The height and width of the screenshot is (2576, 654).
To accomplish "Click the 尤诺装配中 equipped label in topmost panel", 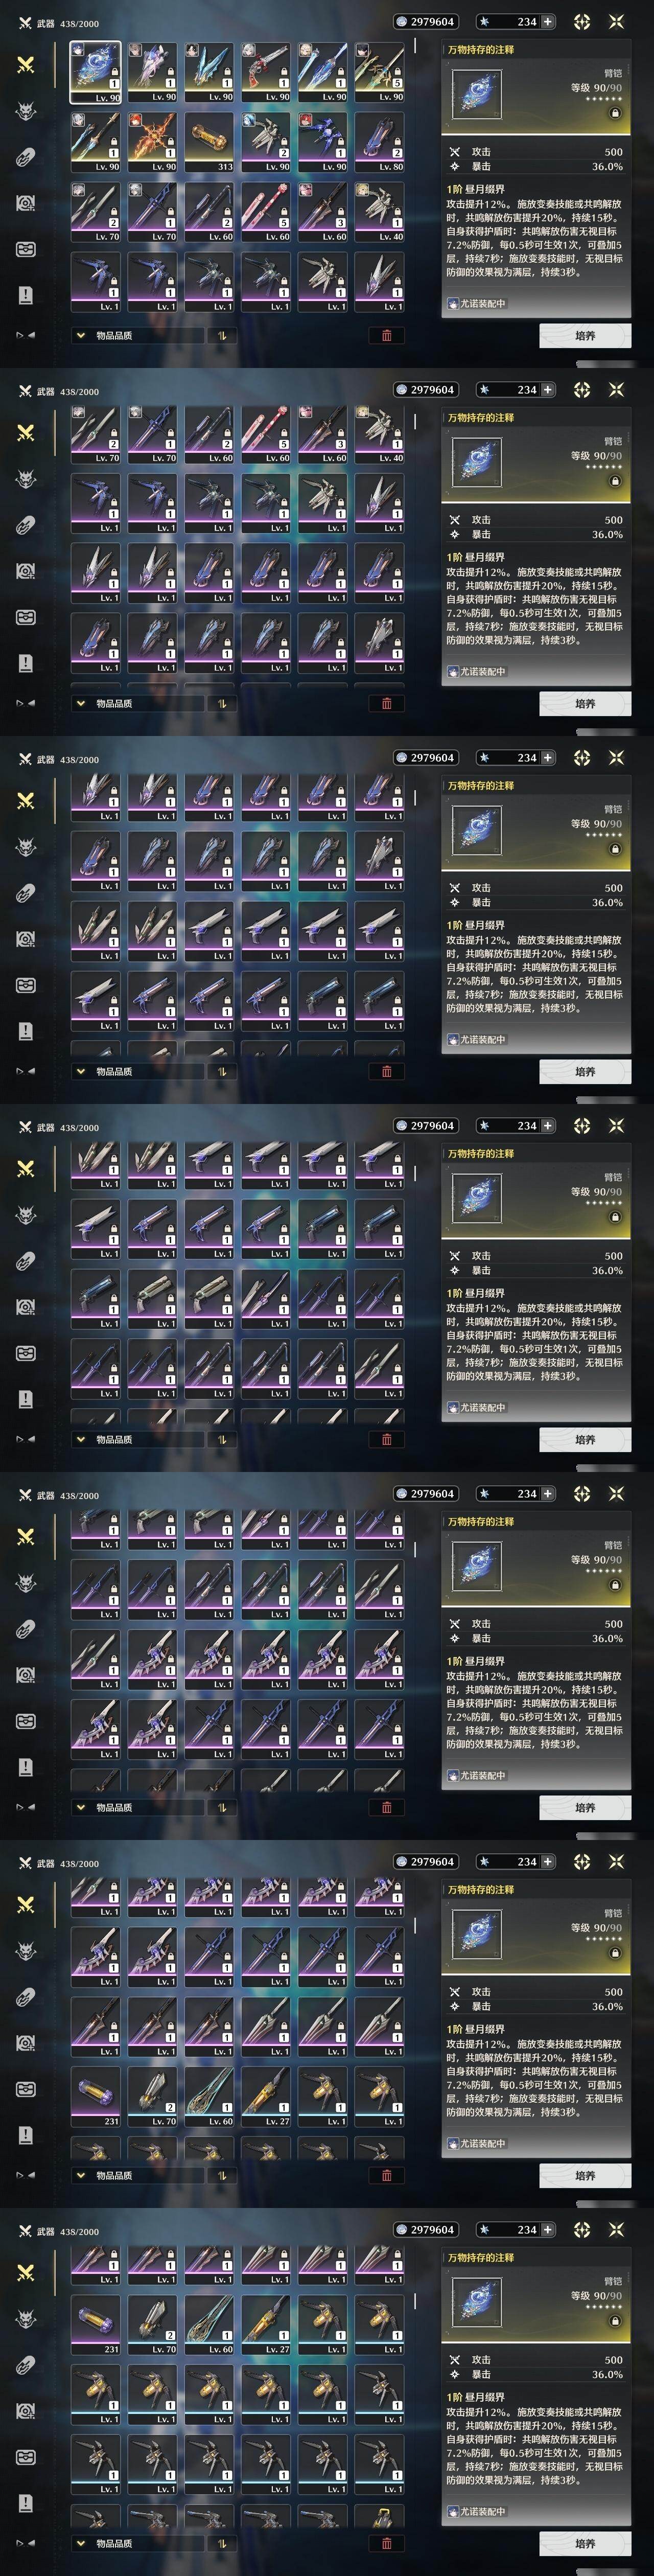I will (x=477, y=303).
